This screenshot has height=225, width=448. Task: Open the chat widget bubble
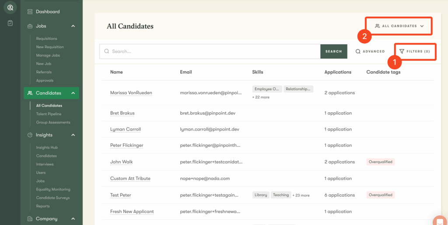tap(441, 221)
